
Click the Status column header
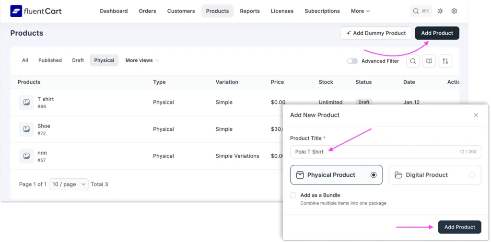[x=363, y=82]
